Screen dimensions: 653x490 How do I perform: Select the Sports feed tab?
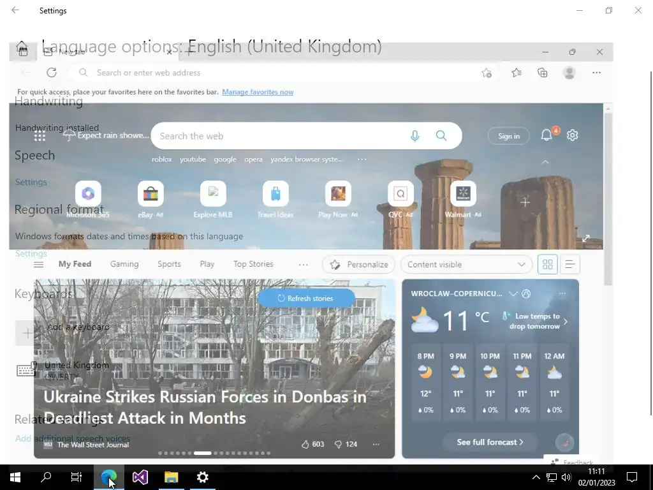coord(169,264)
